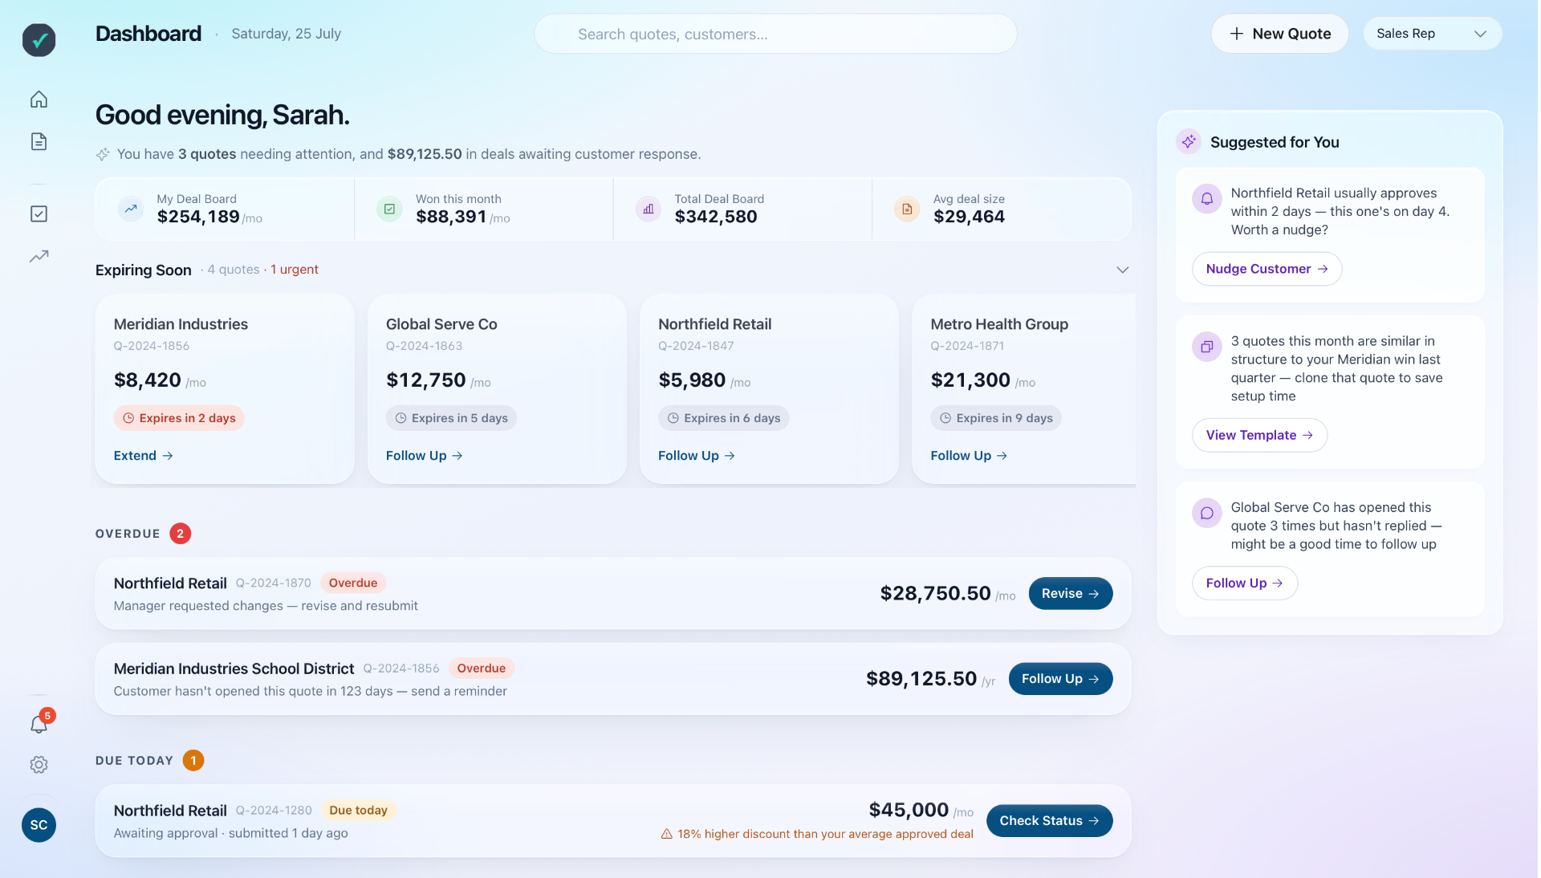Click Extend on Meridian Industries card
The height and width of the screenshot is (878, 1541).
pos(144,455)
